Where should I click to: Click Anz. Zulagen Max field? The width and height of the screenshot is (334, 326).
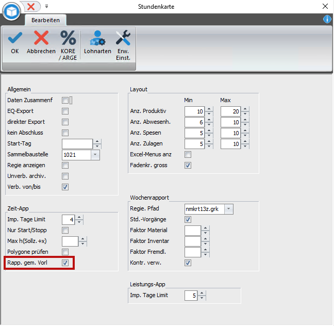click(x=231, y=144)
